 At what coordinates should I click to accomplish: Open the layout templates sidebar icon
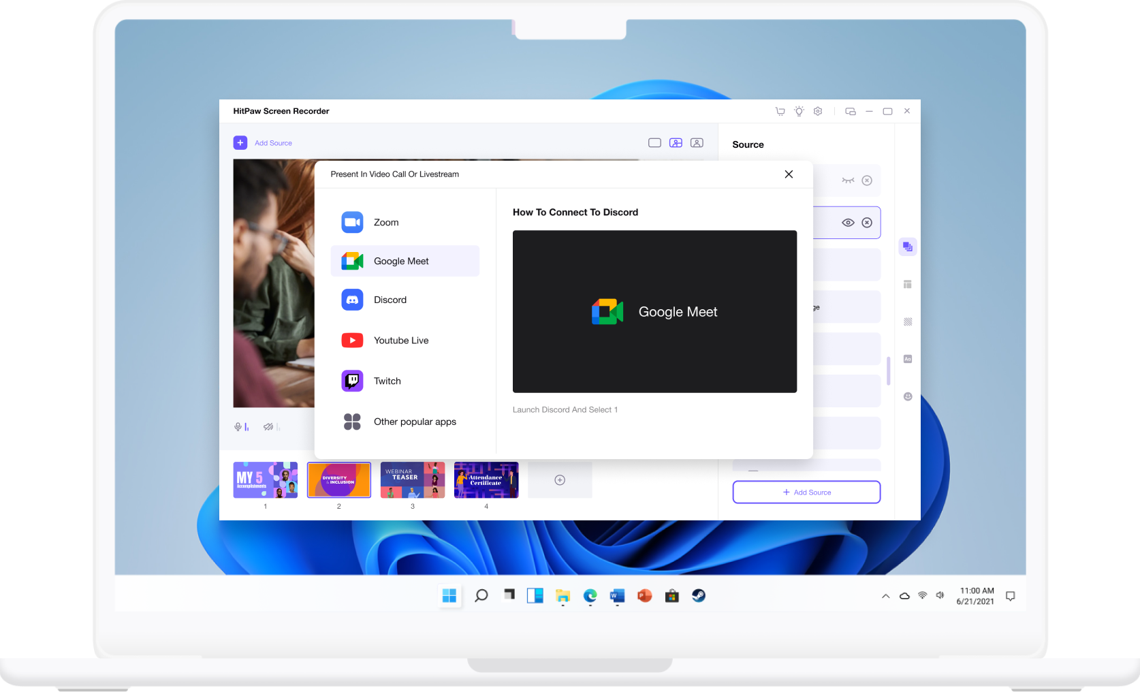pos(908,284)
